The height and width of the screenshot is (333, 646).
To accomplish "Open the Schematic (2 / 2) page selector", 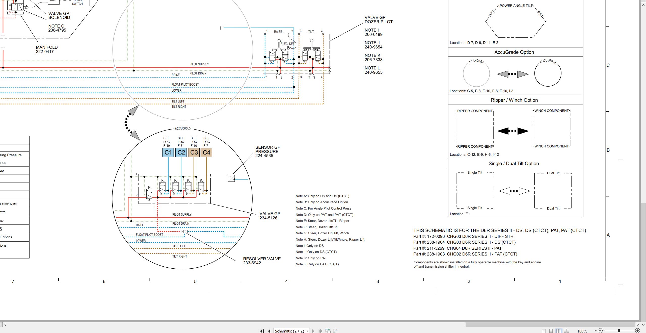I will [291, 331].
